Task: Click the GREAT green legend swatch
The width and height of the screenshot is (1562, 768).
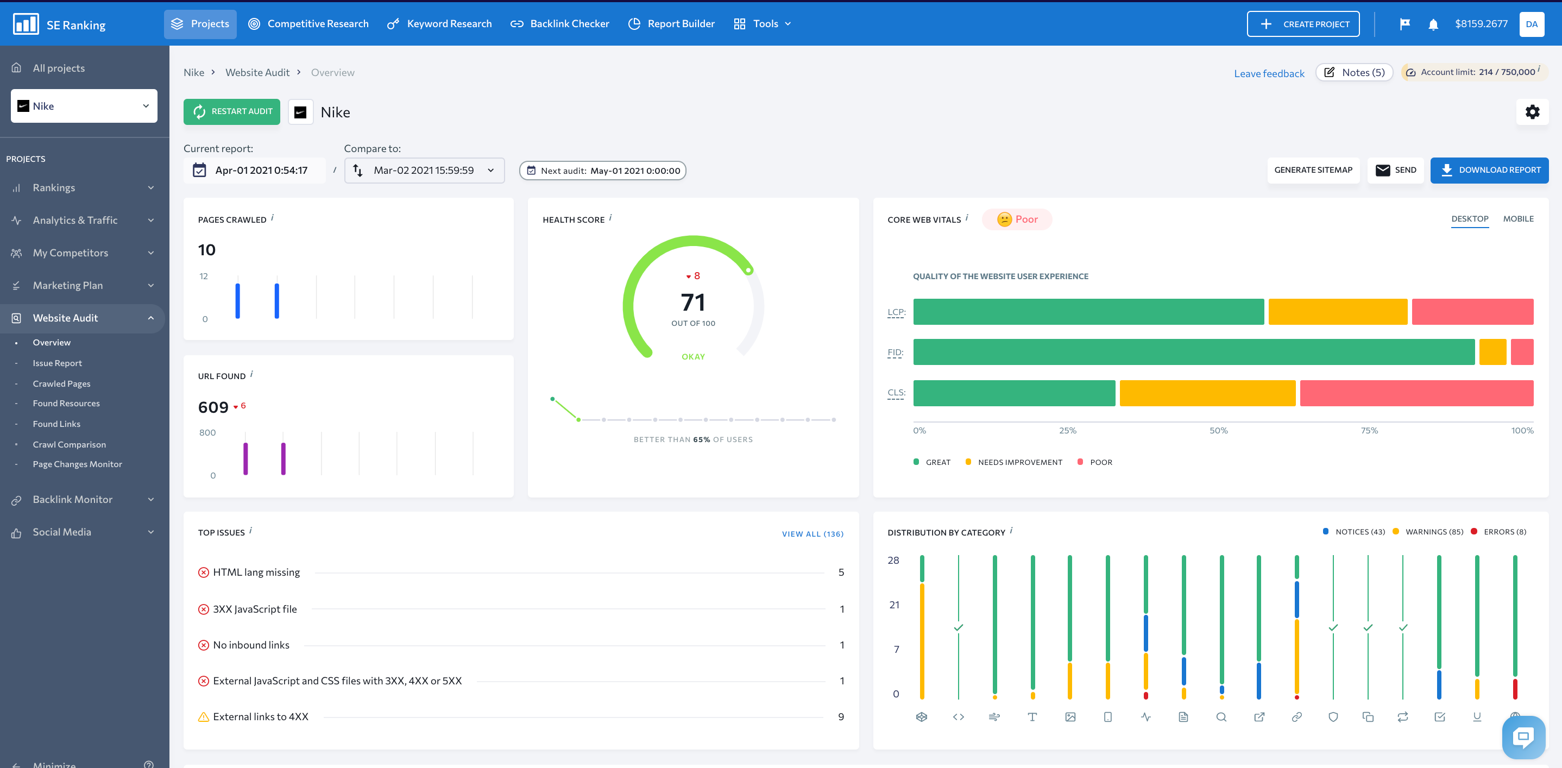Action: click(916, 461)
